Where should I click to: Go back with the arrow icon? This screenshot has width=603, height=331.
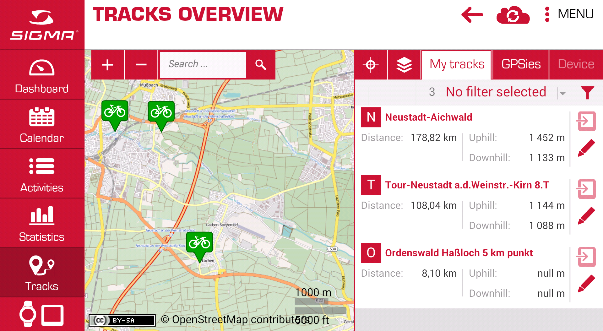pos(472,15)
